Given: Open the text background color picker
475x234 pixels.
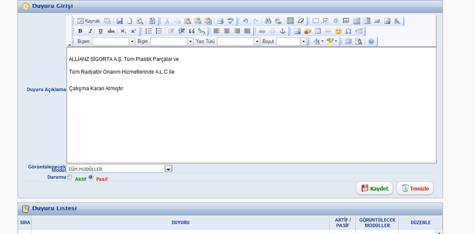Looking at the screenshot, I should [332, 41].
